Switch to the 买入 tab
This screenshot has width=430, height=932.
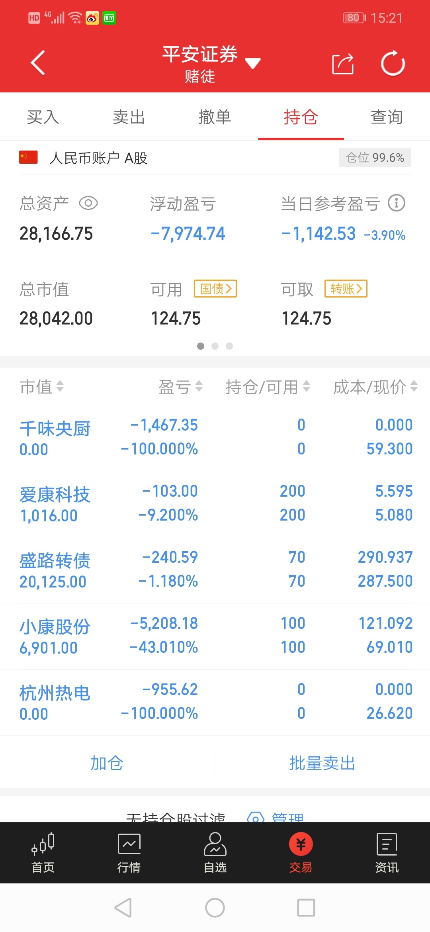43,117
